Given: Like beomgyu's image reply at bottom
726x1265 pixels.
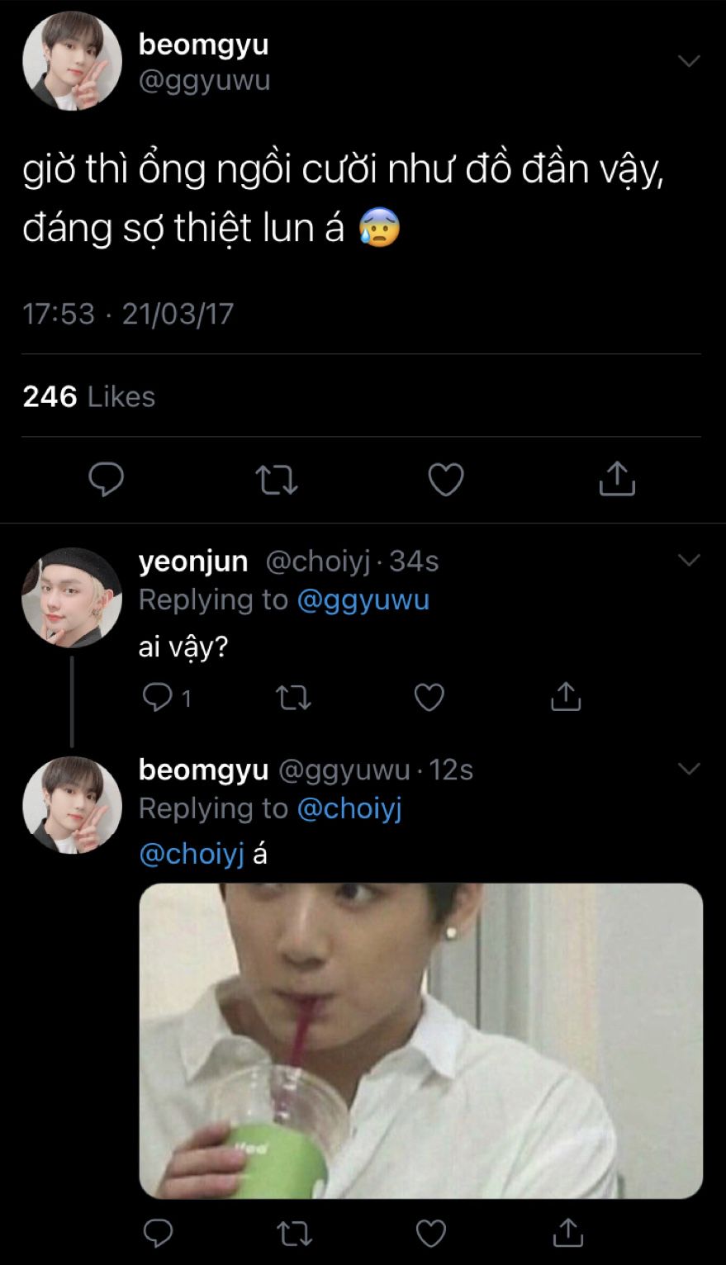Looking at the screenshot, I should 430,1233.
